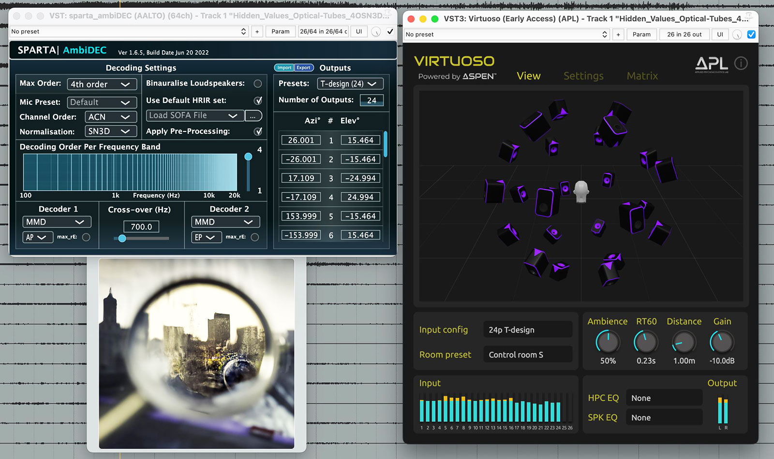Click the preset stepper arrows in Virtuoso window
The height and width of the screenshot is (459, 774).
tap(604, 34)
